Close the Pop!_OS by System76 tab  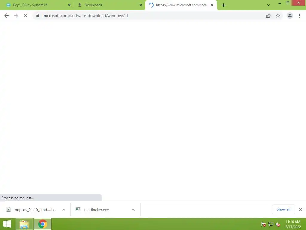69,5
